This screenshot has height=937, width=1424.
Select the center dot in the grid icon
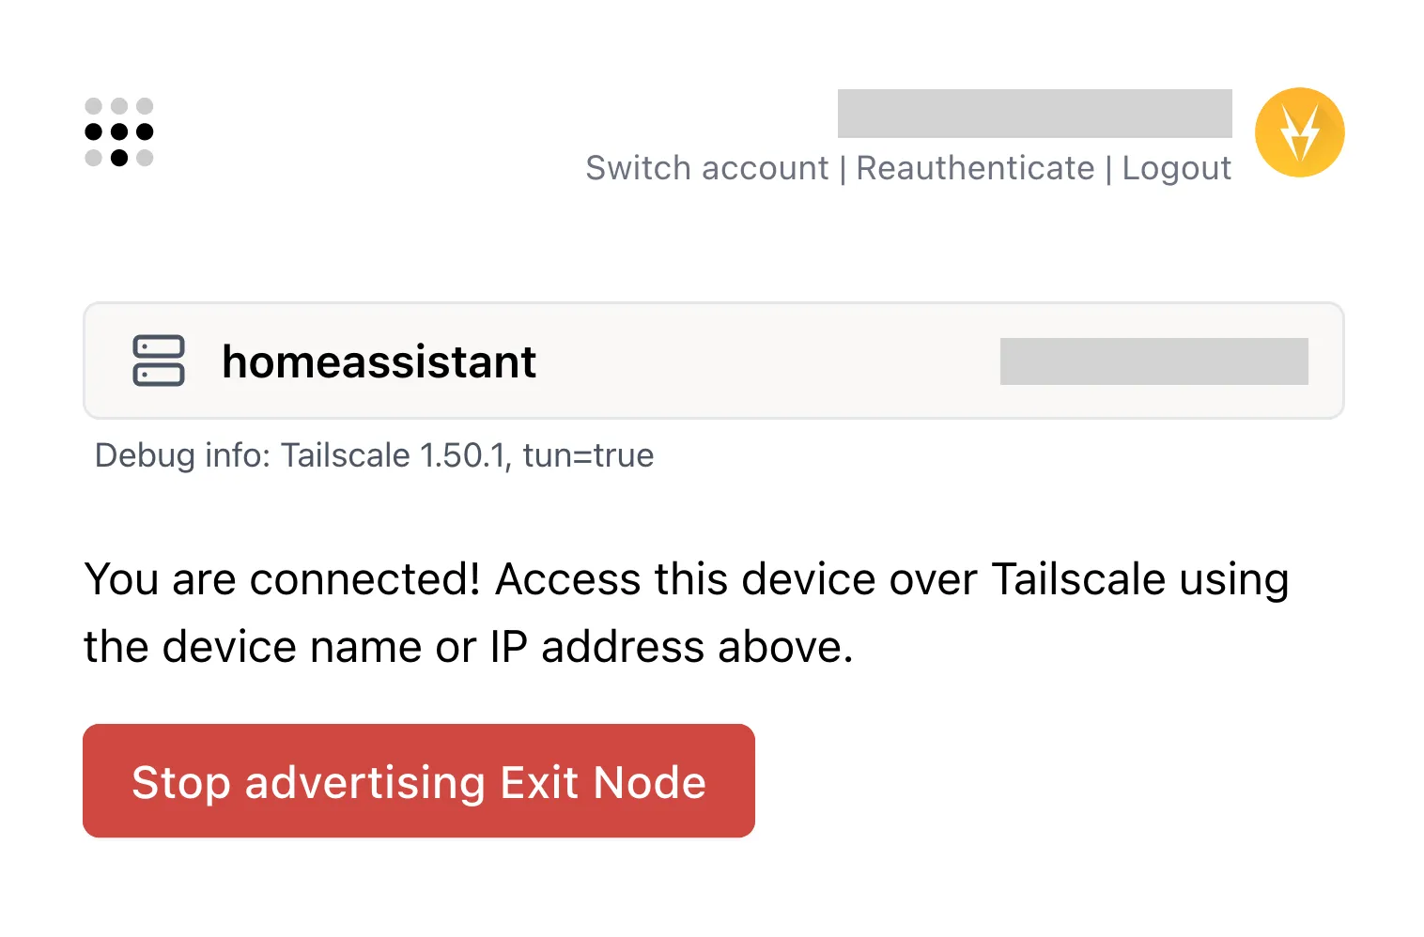(x=118, y=132)
